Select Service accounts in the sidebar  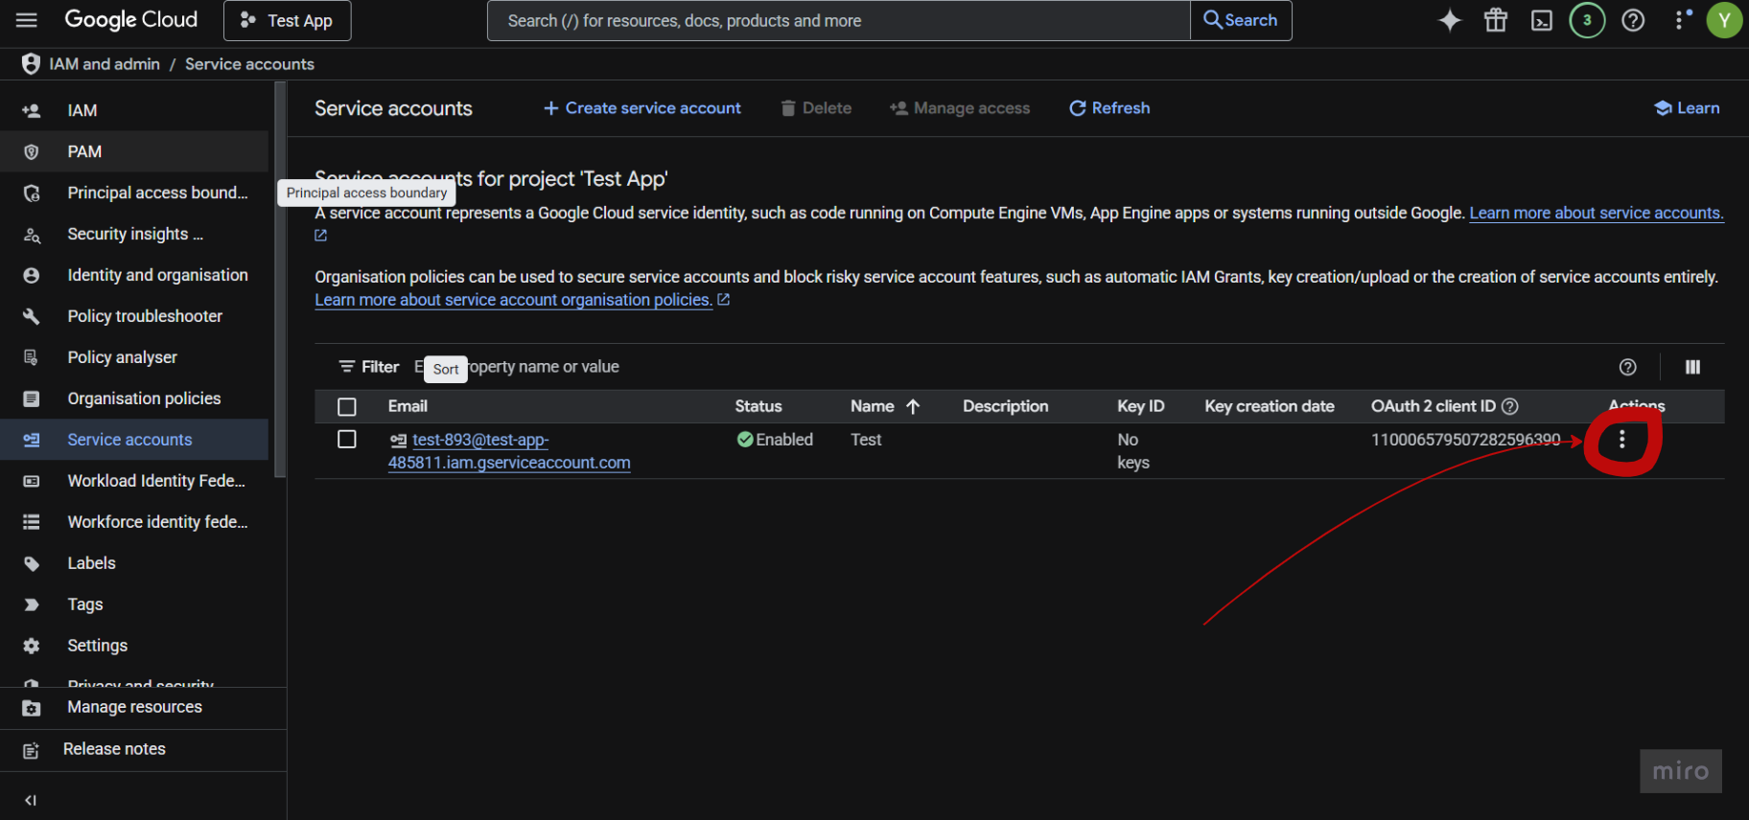coord(134,440)
